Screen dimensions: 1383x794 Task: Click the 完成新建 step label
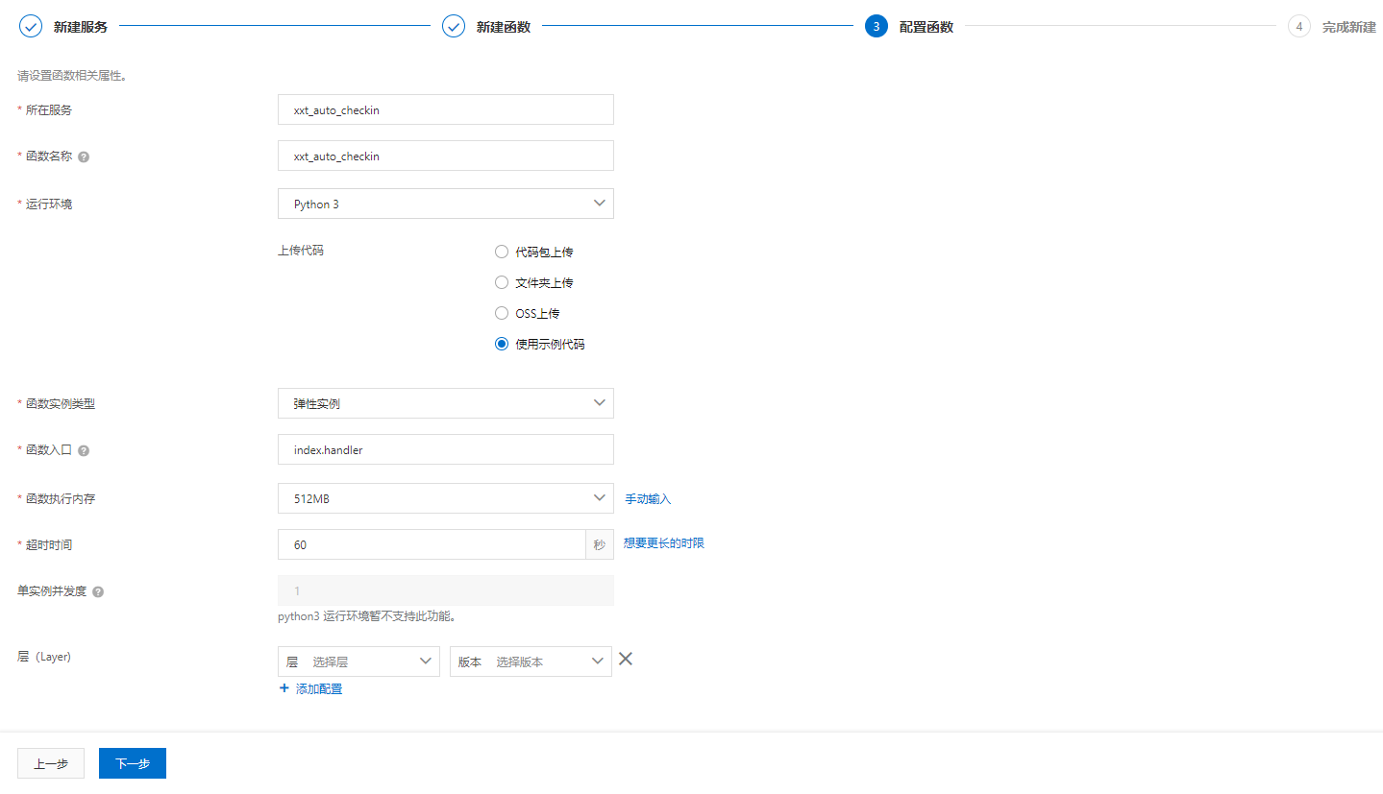coord(1349,27)
